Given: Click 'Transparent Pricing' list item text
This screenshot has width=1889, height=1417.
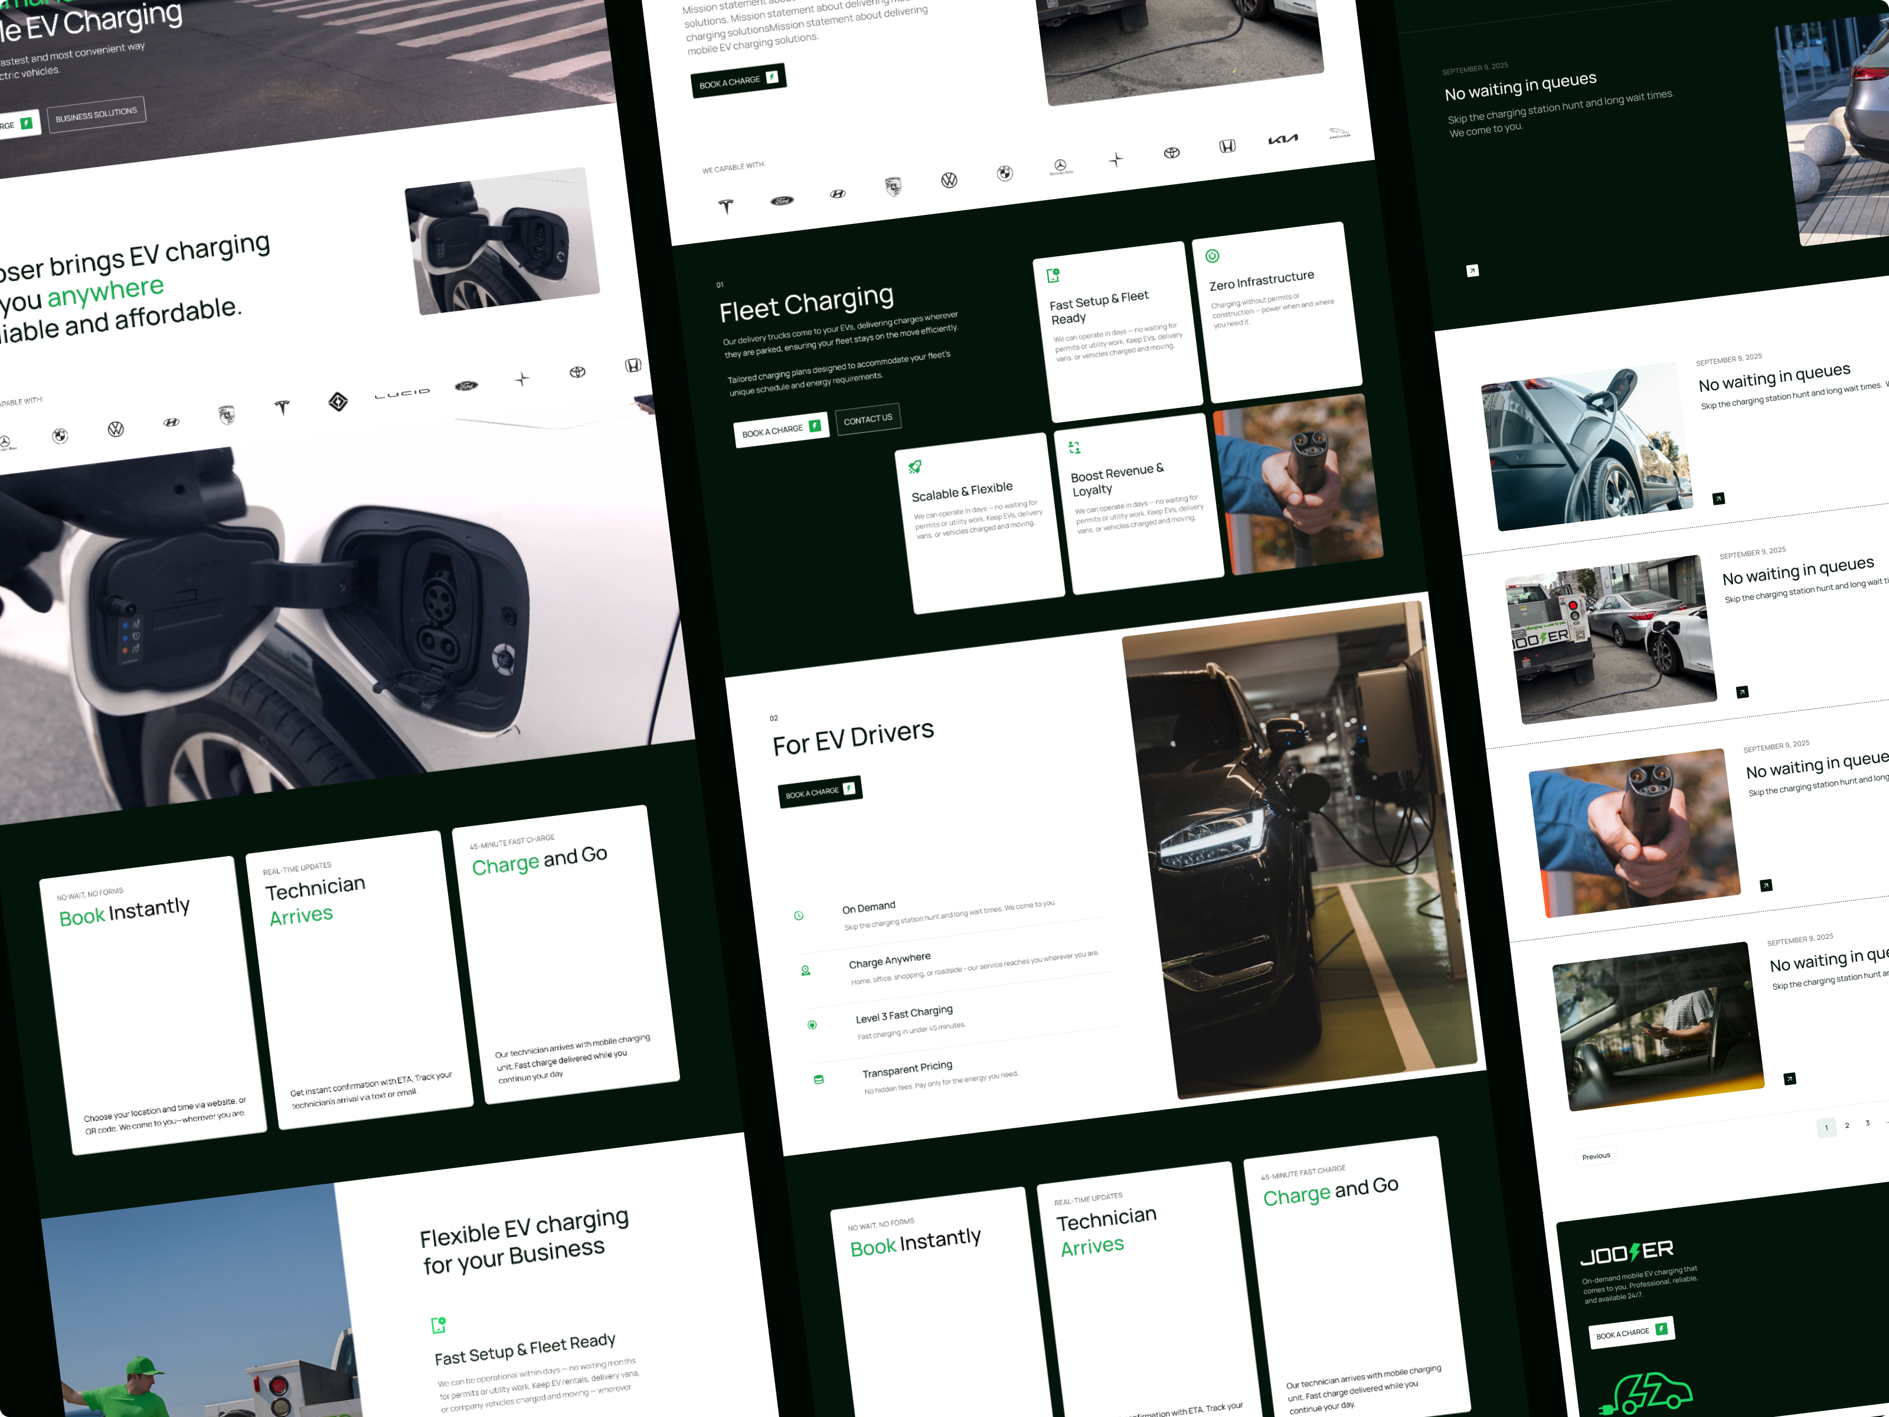Looking at the screenshot, I should 907,1069.
